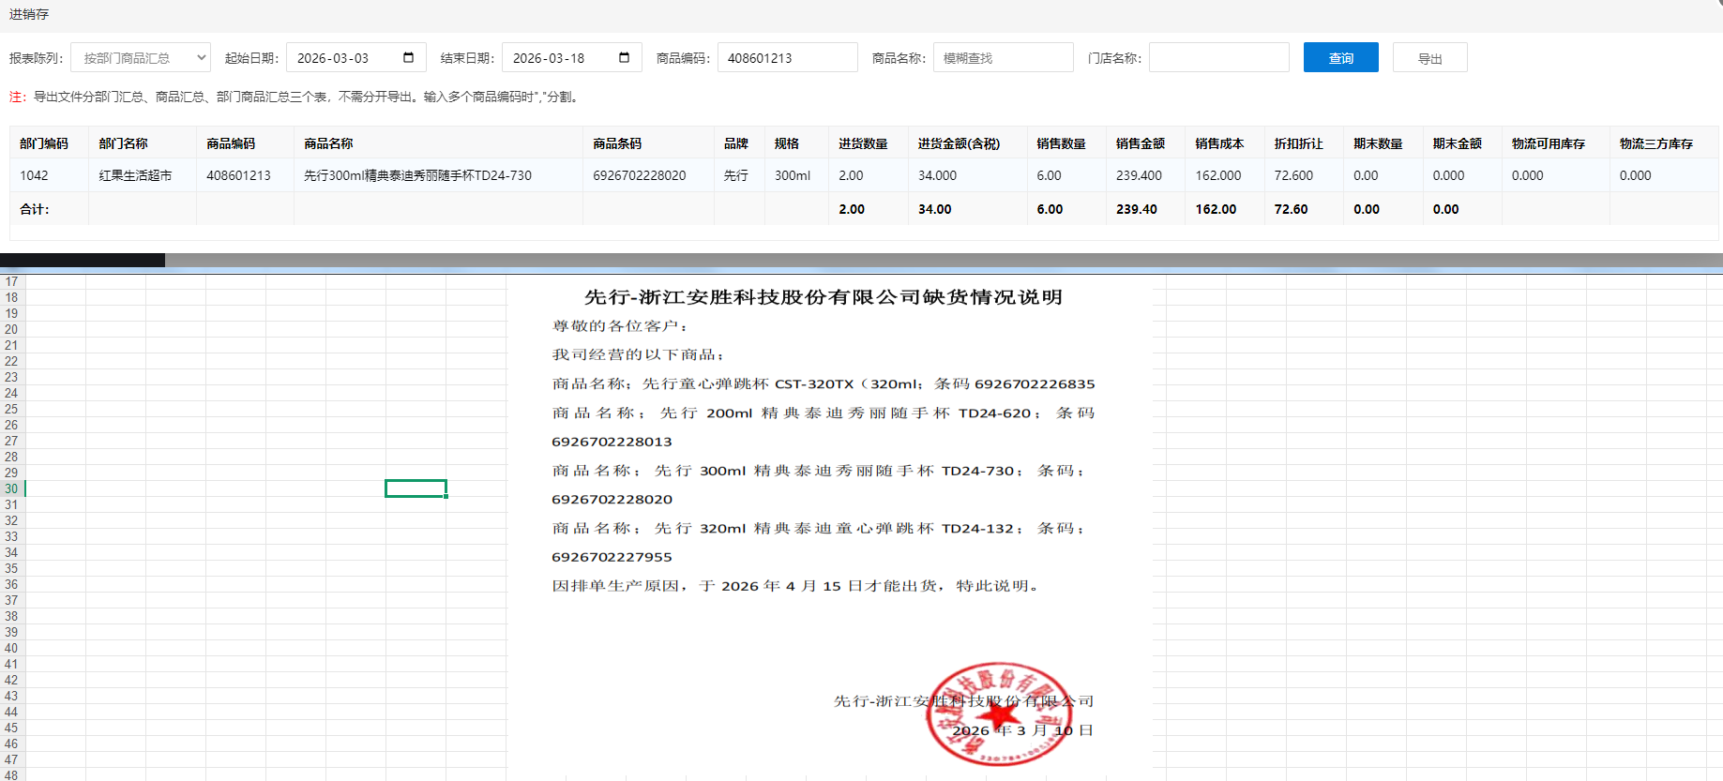Select spreadsheet row header 30
1723x781 pixels.
tap(11, 488)
